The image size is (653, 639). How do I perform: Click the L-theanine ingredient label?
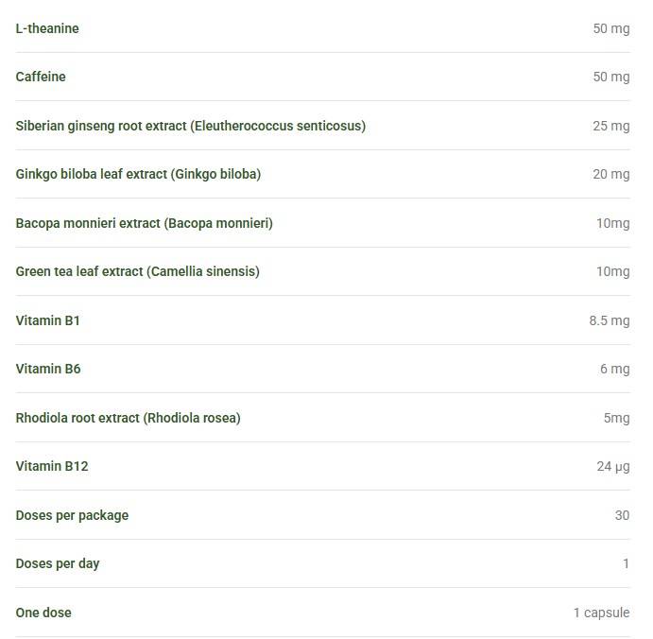click(x=47, y=28)
